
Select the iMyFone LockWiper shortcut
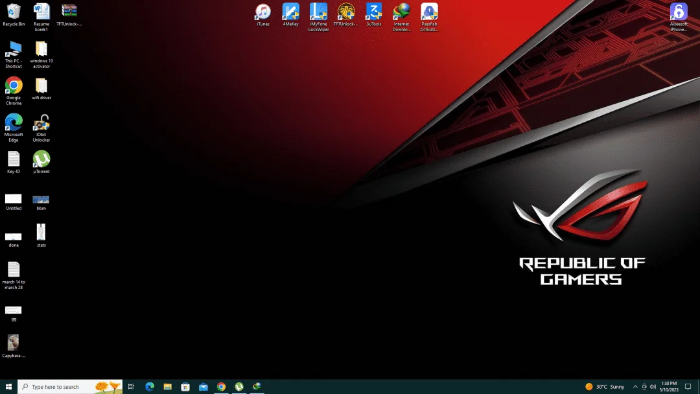coord(318,17)
